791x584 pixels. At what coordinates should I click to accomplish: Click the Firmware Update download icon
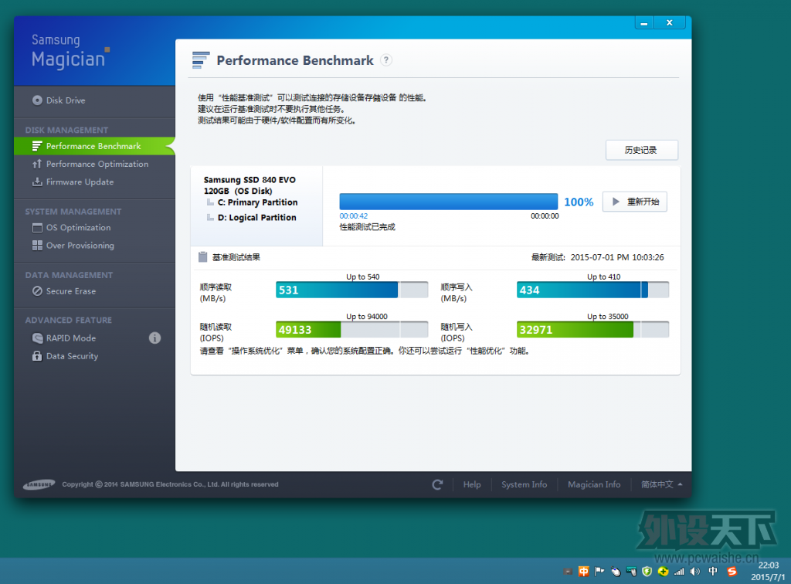tap(37, 182)
